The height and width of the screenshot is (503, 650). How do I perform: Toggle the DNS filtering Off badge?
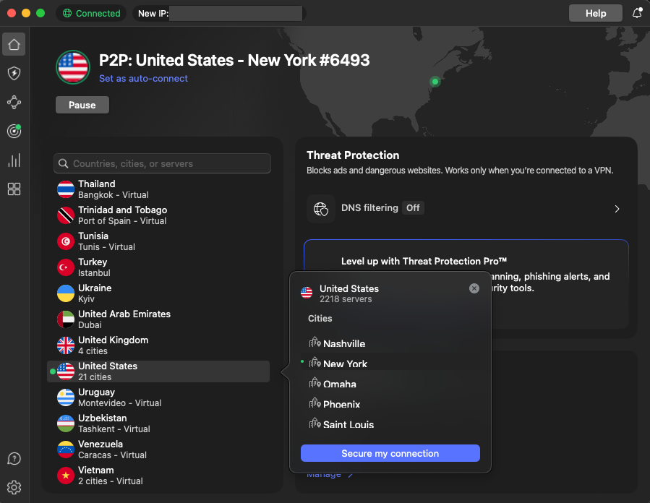pos(413,208)
